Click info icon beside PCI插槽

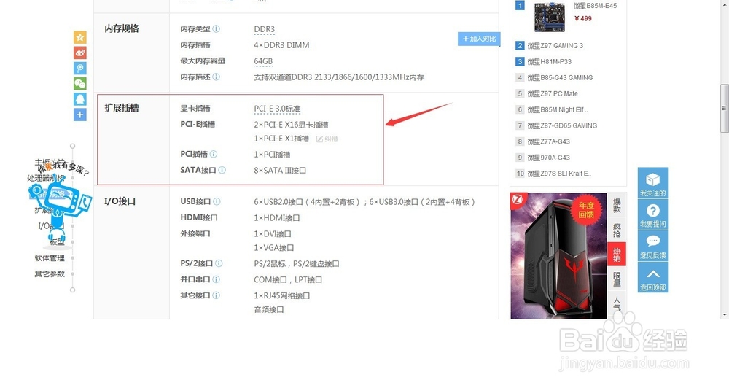point(214,154)
